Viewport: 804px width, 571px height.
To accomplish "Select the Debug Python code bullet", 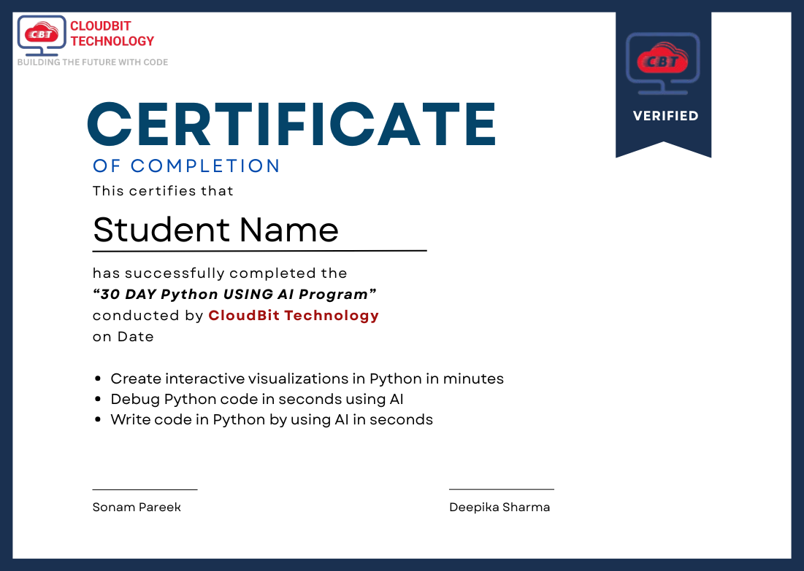I will tap(256, 400).
